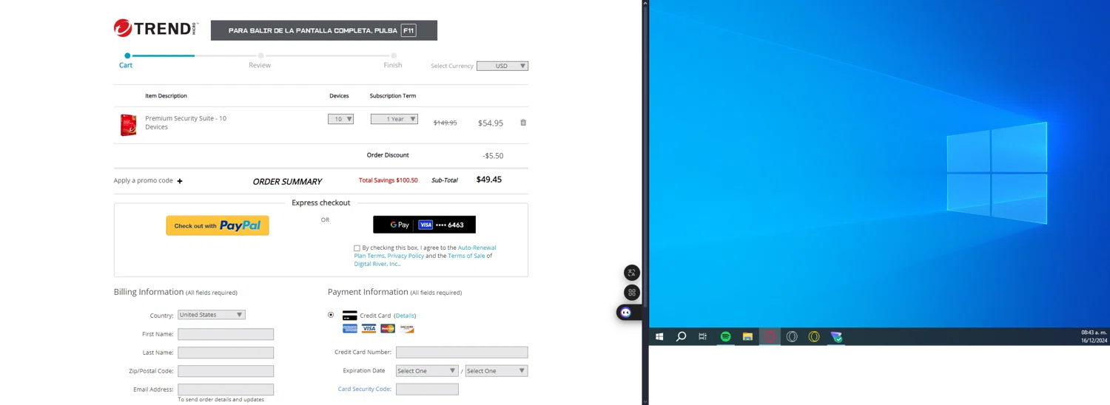
Task: Click the Email Address input field
Action: 226,389
